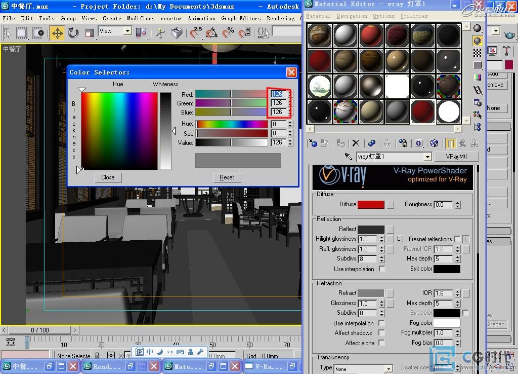This screenshot has width=518, height=374.
Task: Click the VRayMtl material type button
Action: click(x=456, y=157)
